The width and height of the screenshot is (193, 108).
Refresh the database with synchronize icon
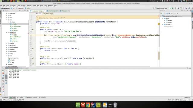tap(167, 13)
